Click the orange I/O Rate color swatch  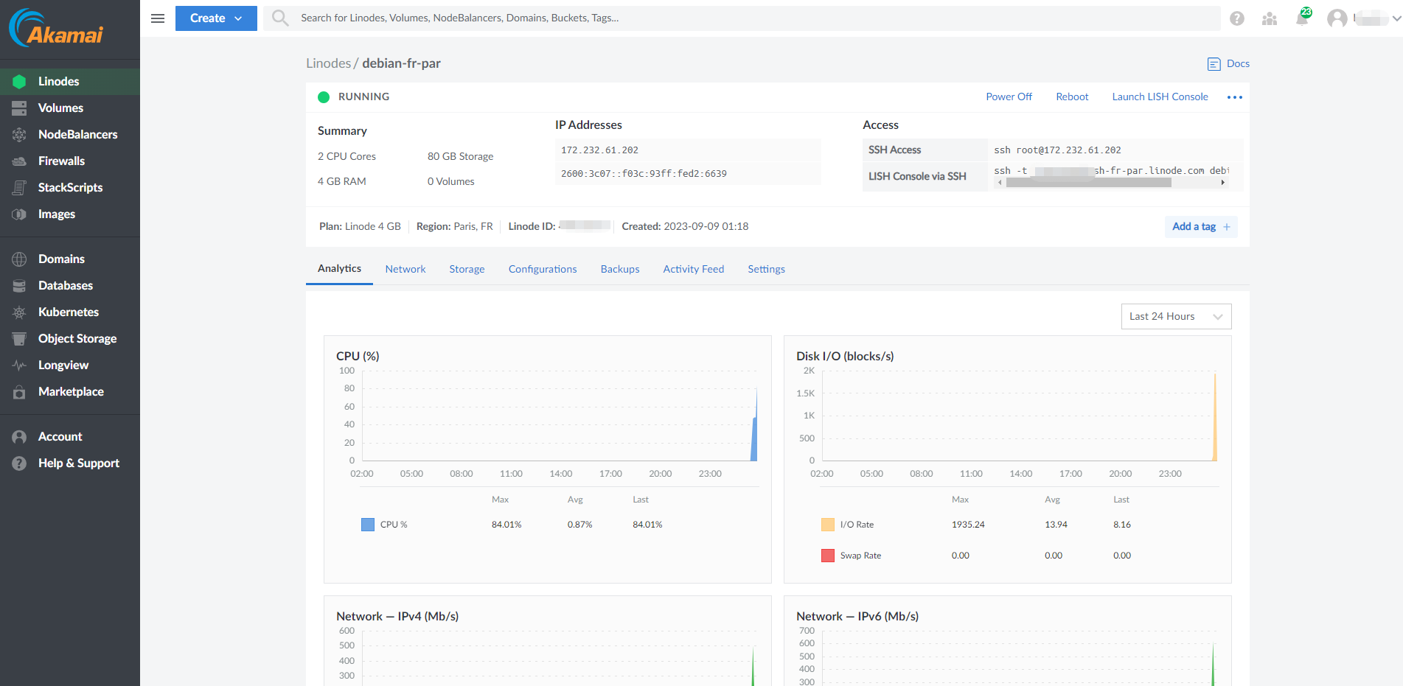828,525
